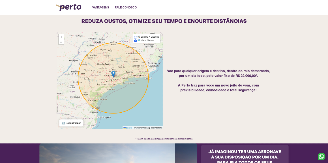
Task: Click the text about valor fixo de R$ 22.000,00
Action: (218, 73)
